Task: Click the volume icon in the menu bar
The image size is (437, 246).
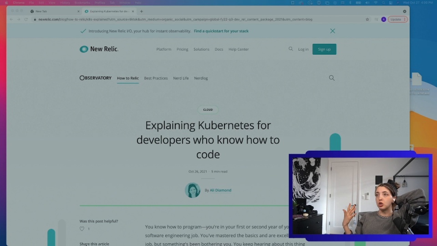Action: tap(367, 3)
